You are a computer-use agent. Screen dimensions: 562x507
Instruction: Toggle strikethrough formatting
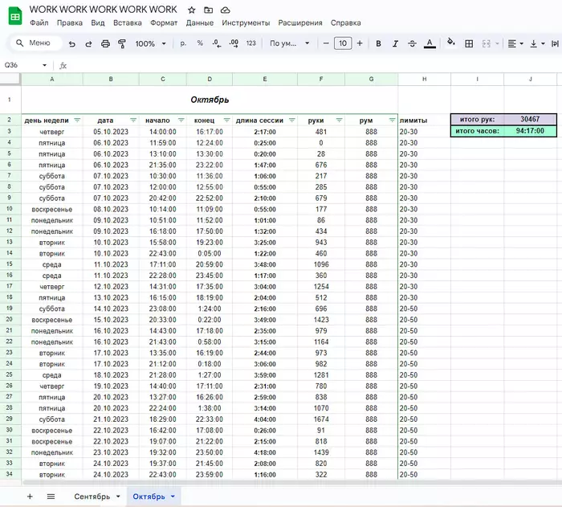(x=412, y=43)
